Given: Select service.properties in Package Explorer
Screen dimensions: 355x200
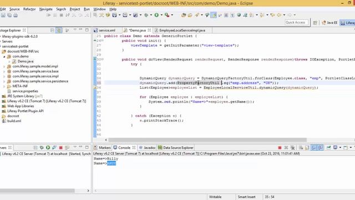Looking at the screenshot, I should (25, 91).
